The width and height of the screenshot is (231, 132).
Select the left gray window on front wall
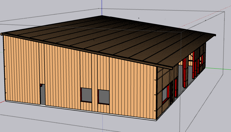[86, 94]
